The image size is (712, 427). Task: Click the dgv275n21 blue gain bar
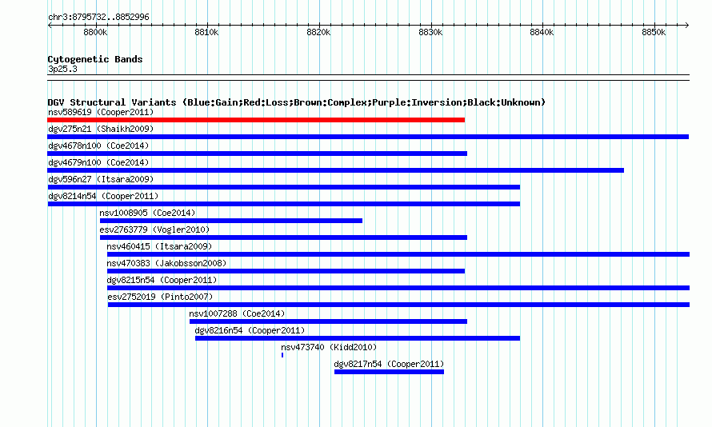coord(368,137)
